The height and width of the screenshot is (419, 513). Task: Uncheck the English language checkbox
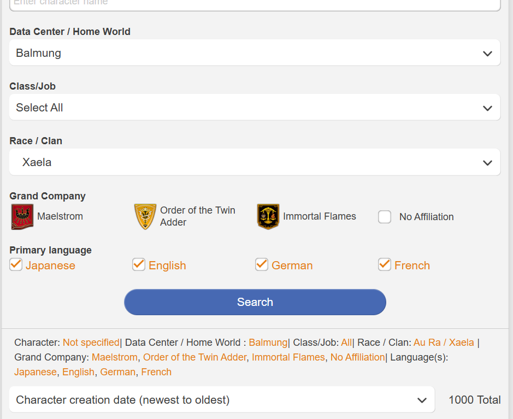[139, 264]
